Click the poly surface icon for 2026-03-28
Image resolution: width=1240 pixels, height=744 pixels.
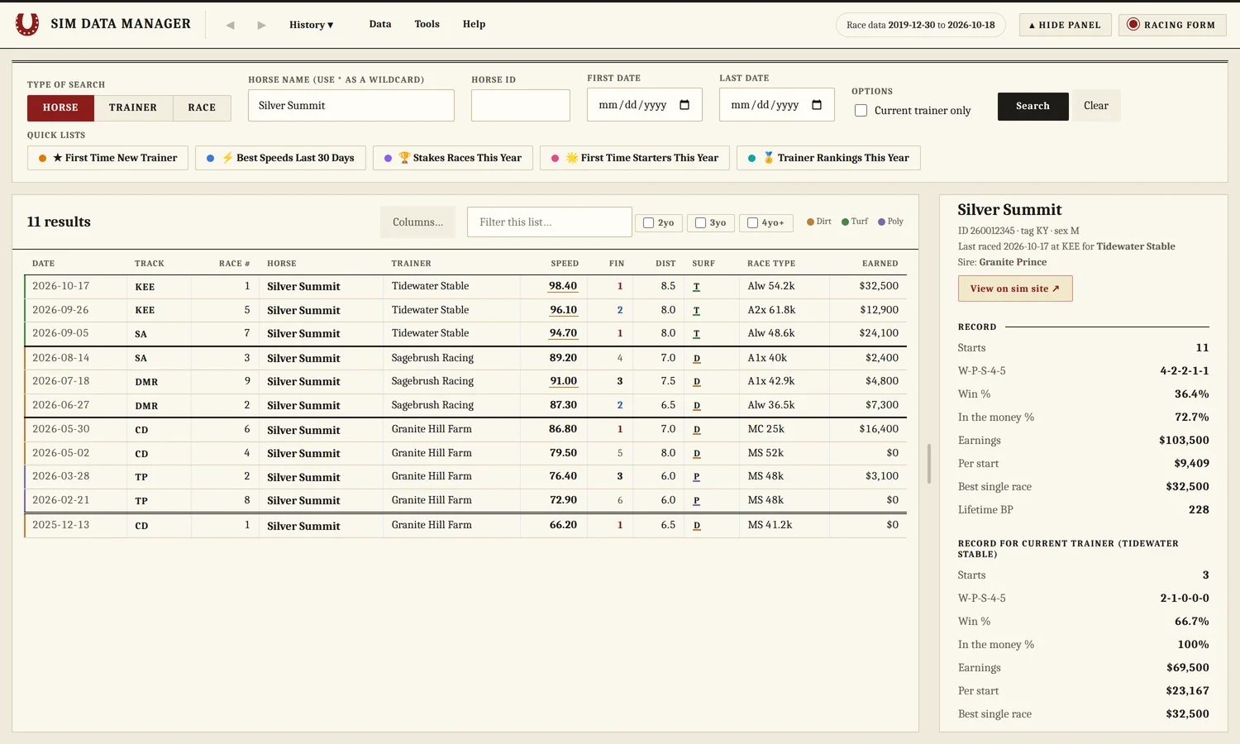(696, 477)
